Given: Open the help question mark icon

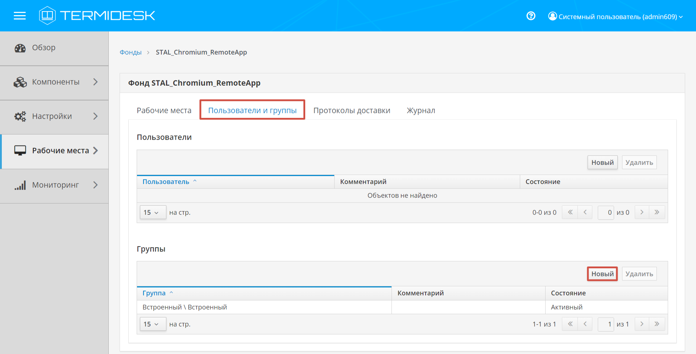Looking at the screenshot, I should coord(531,16).
